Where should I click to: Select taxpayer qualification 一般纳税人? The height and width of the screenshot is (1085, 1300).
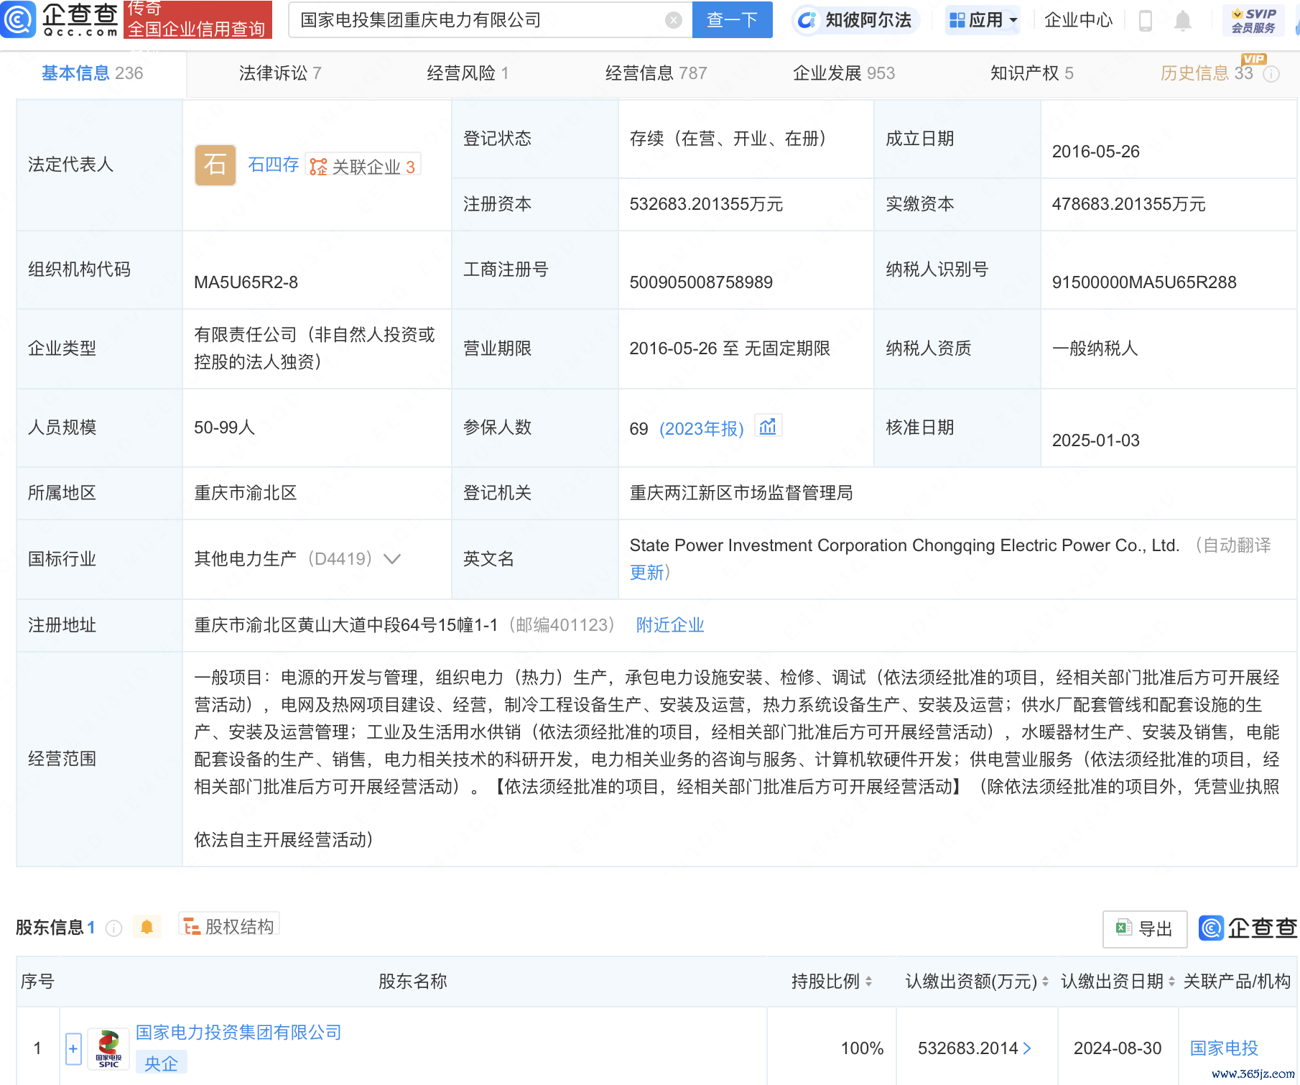click(x=1095, y=348)
